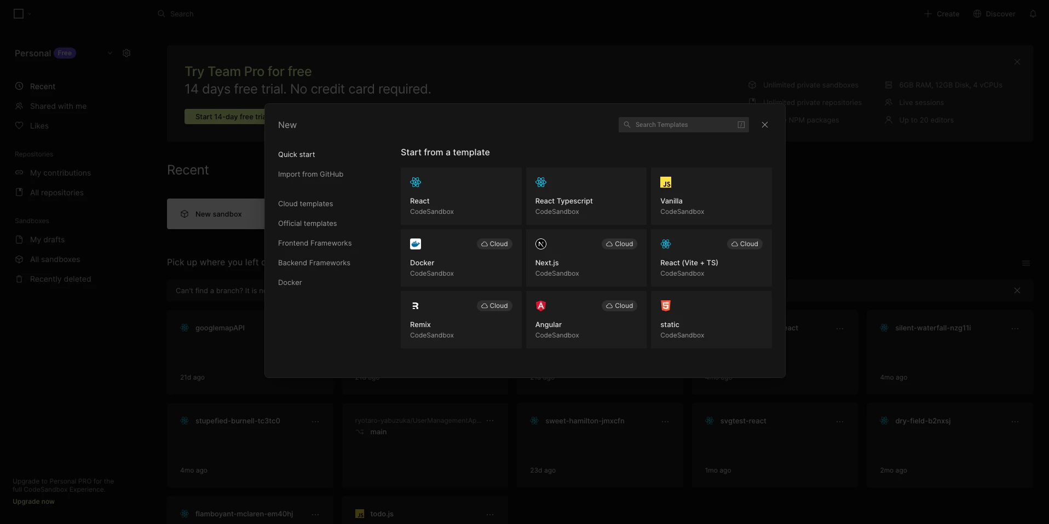Click the Docker whale icon
Viewport: 1049px width, 524px height.
[x=416, y=244]
